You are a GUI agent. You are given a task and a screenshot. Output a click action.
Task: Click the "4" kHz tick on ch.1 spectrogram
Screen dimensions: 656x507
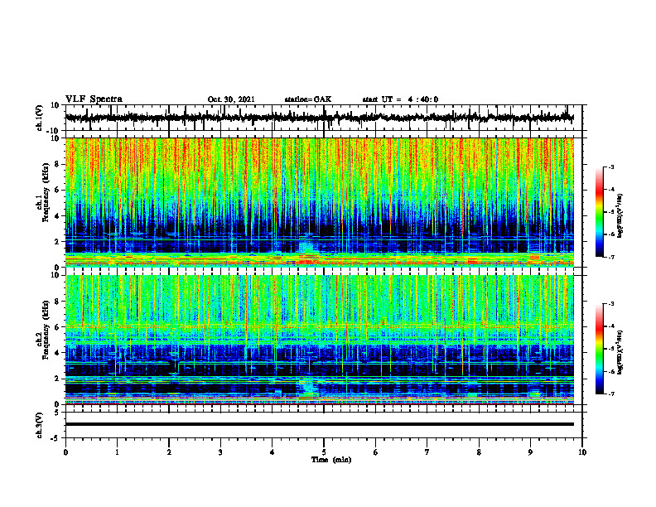(57, 216)
